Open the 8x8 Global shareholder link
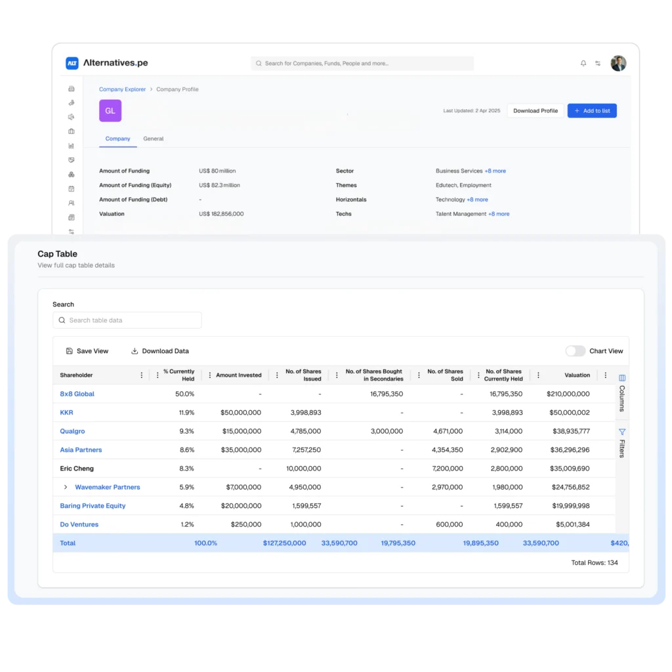This screenshot has width=672, height=672. tap(77, 394)
